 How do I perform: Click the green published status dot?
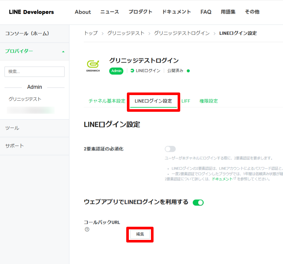(188, 71)
